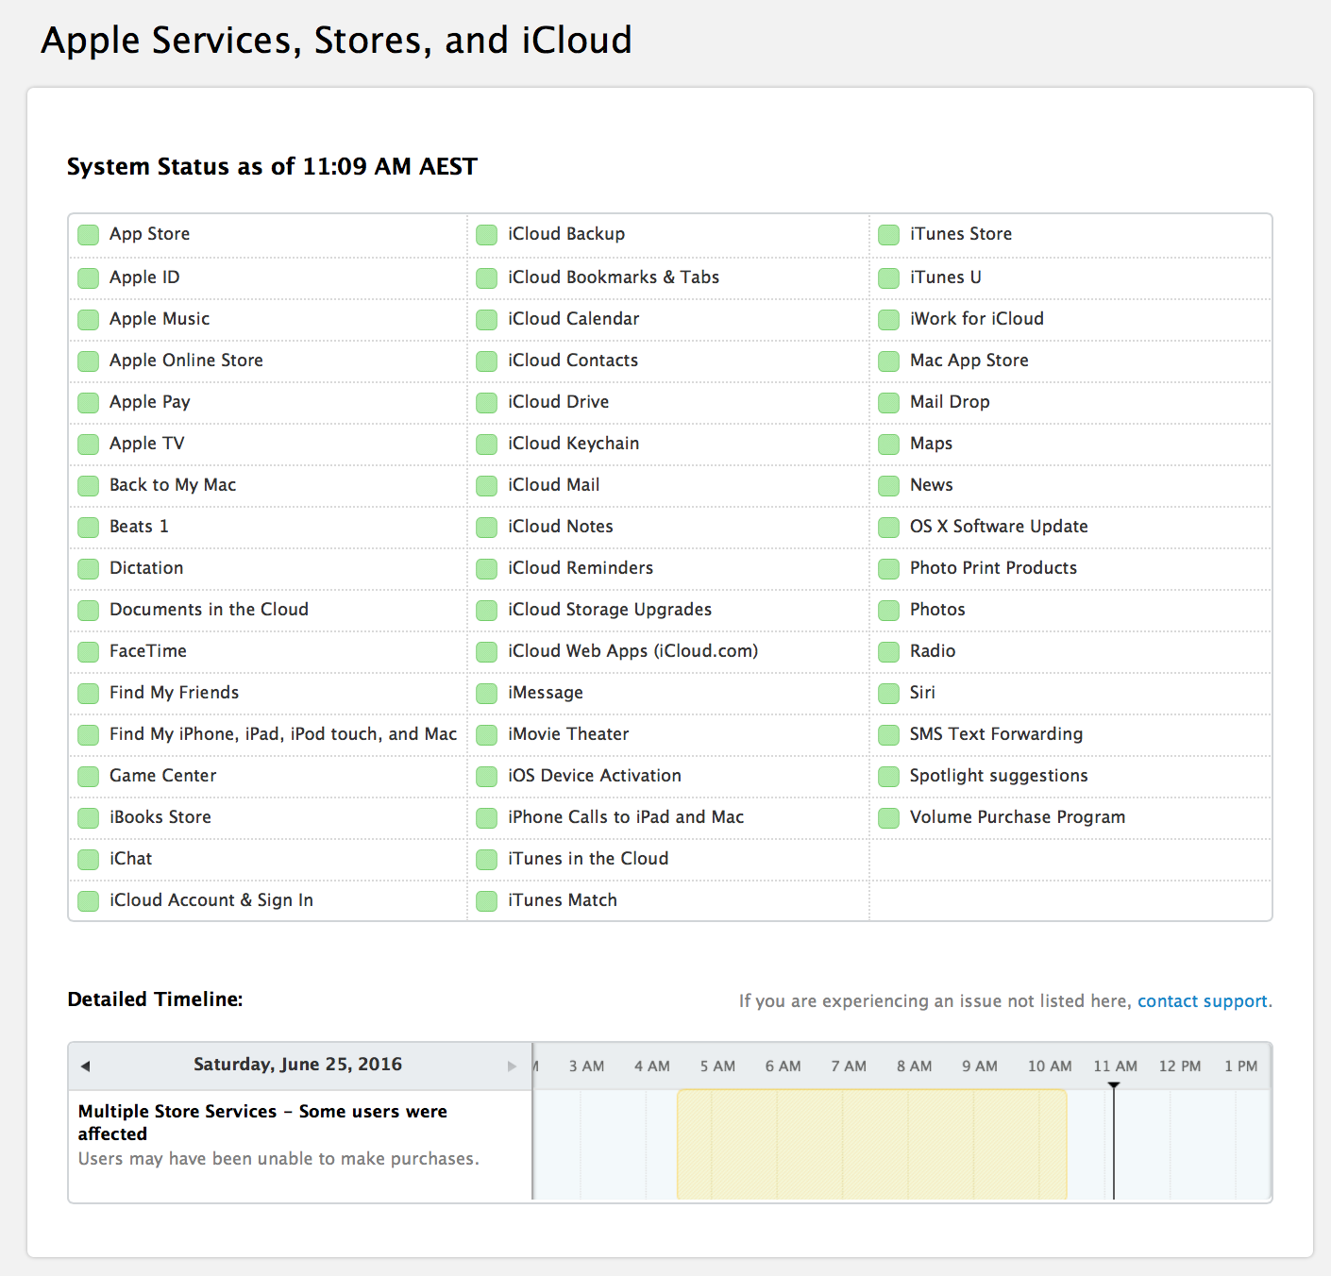This screenshot has height=1276, width=1331.
Task: Select iCloud Storage Upgrades service name
Action: coord(610,610)
